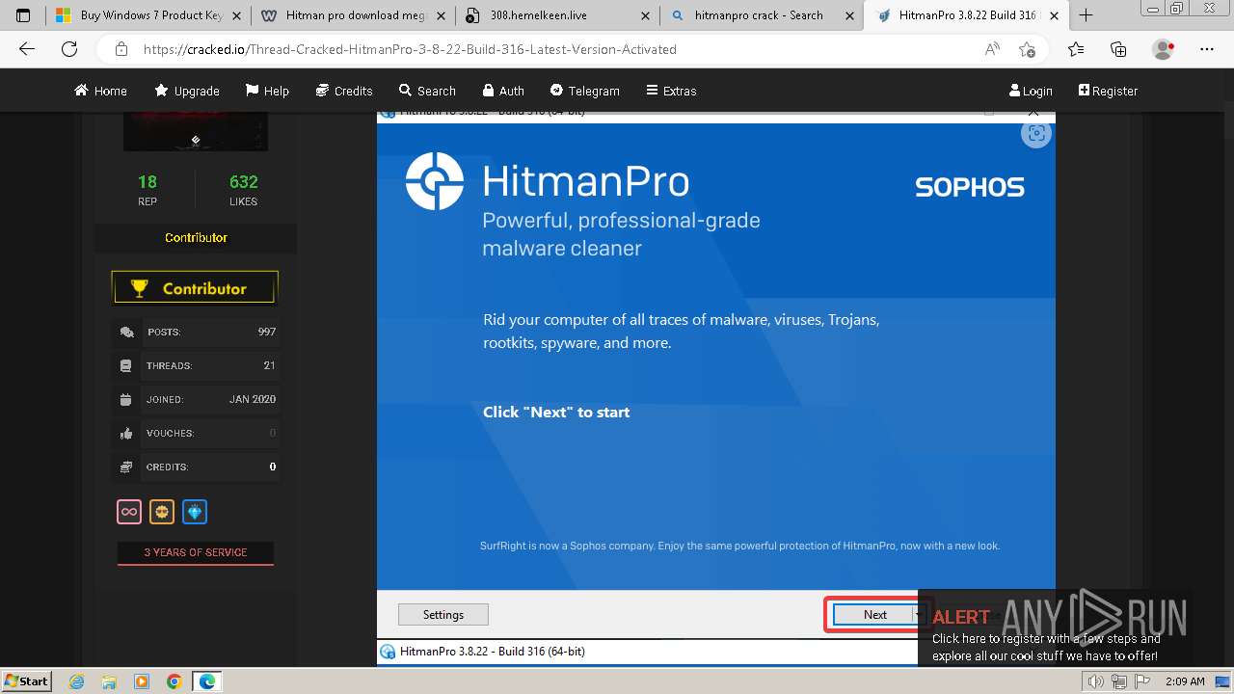Open the network icon in system tray
This screenshot has height=694, width=1234.
pos(1121,681)
